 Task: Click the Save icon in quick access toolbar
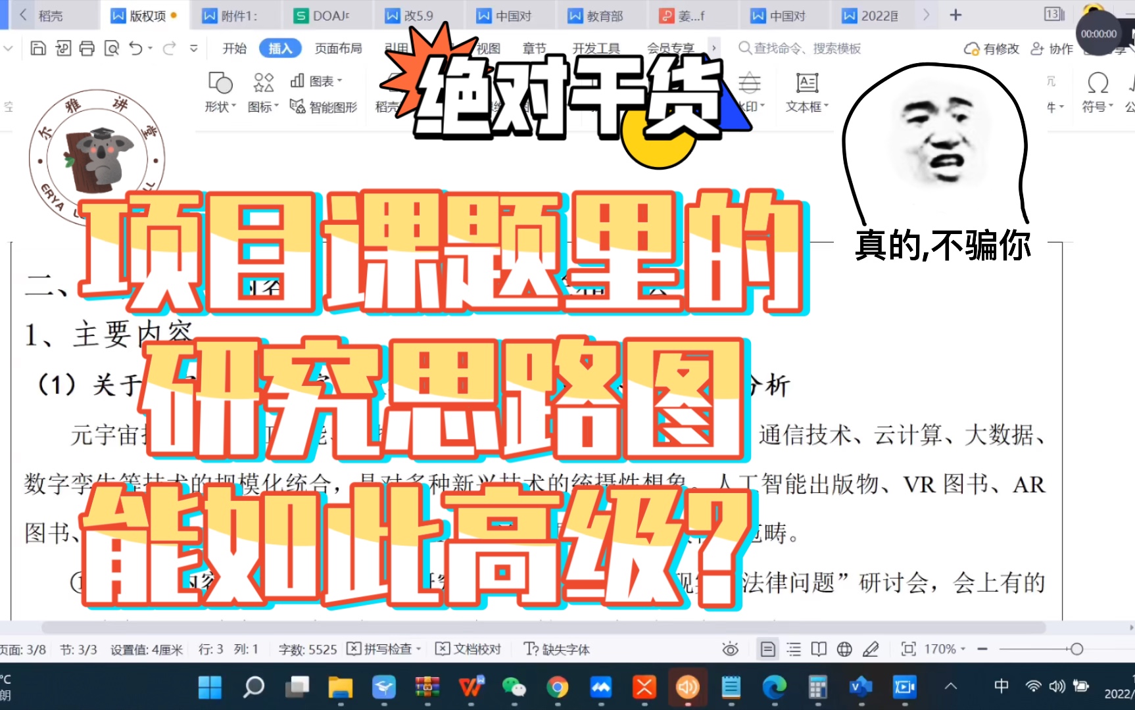38,48
